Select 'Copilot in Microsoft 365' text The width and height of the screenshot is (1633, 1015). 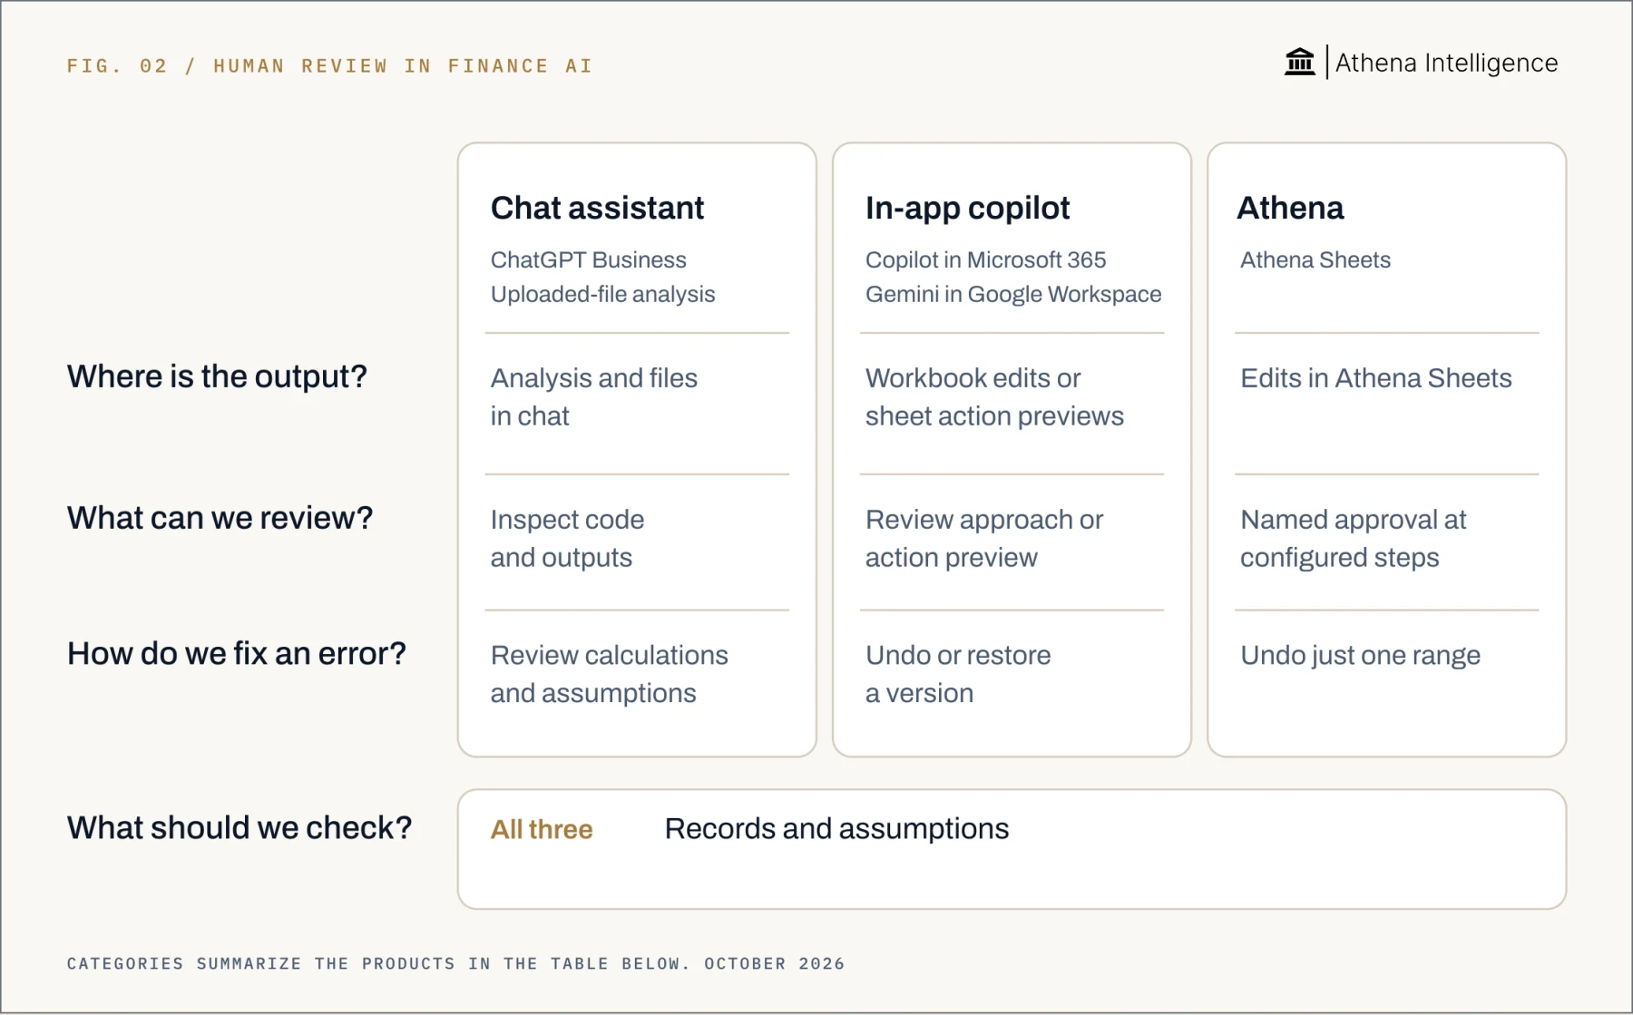[985, 259]
